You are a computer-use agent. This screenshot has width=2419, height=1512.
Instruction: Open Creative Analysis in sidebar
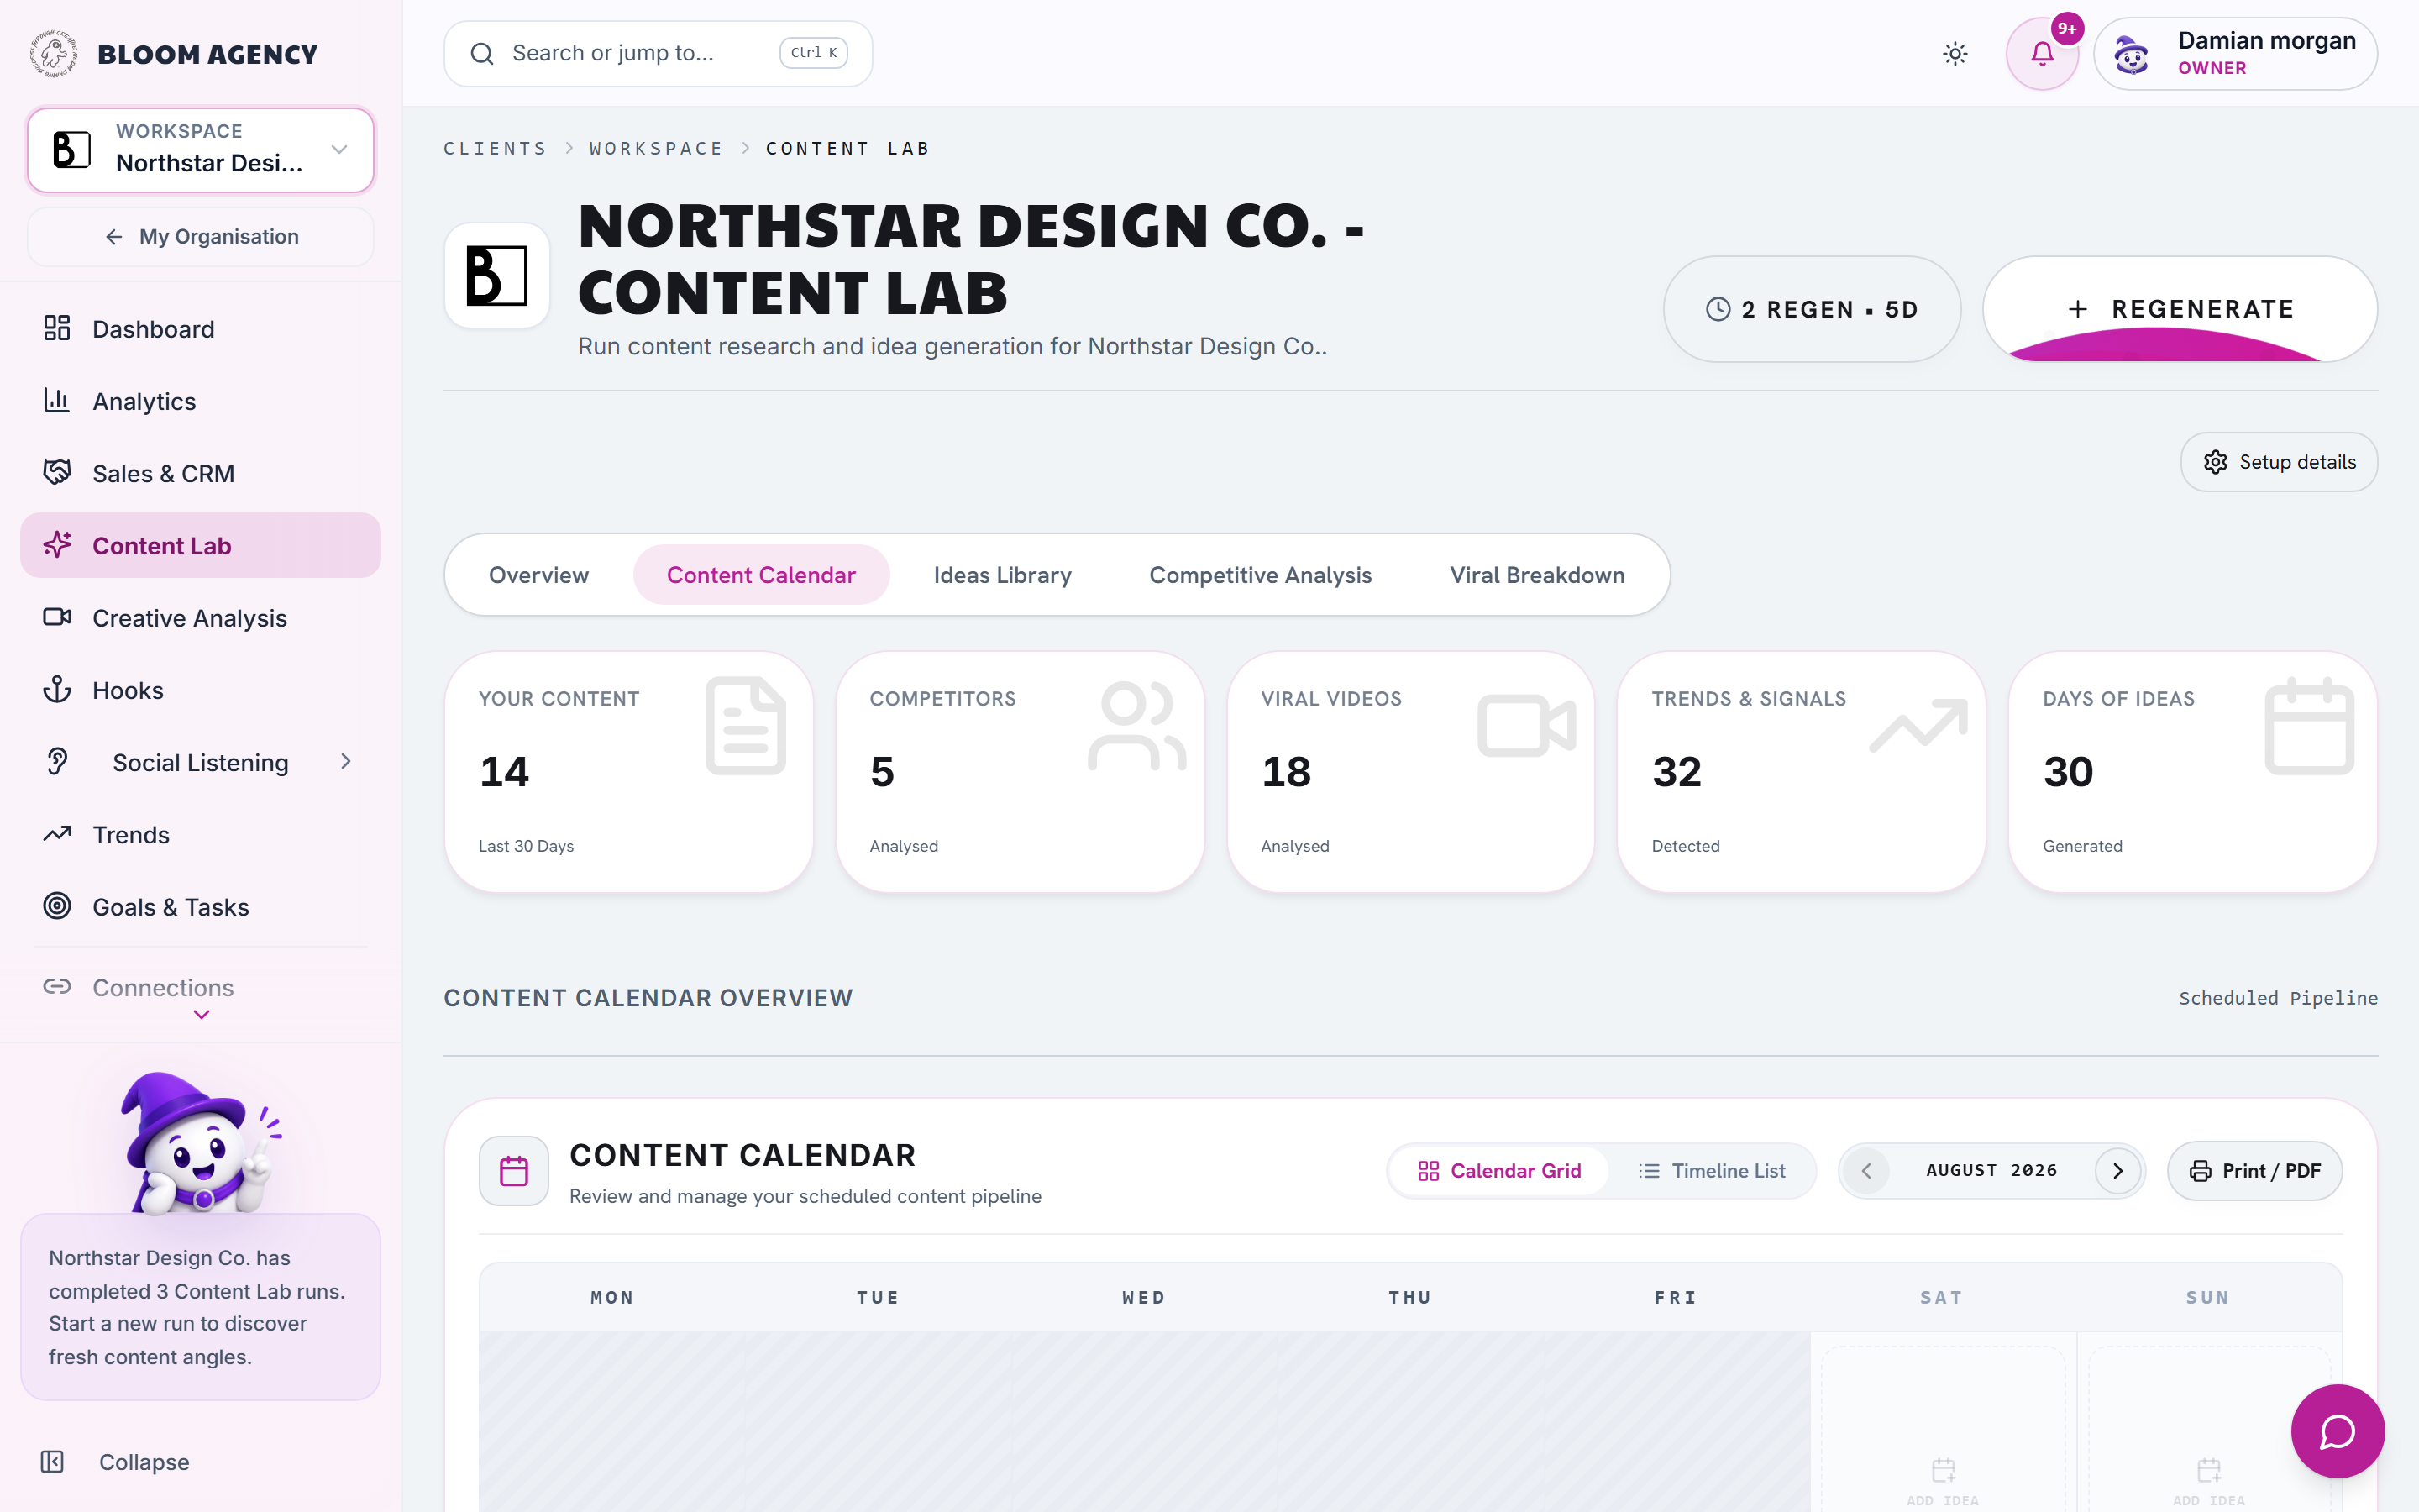click(200, 618)
